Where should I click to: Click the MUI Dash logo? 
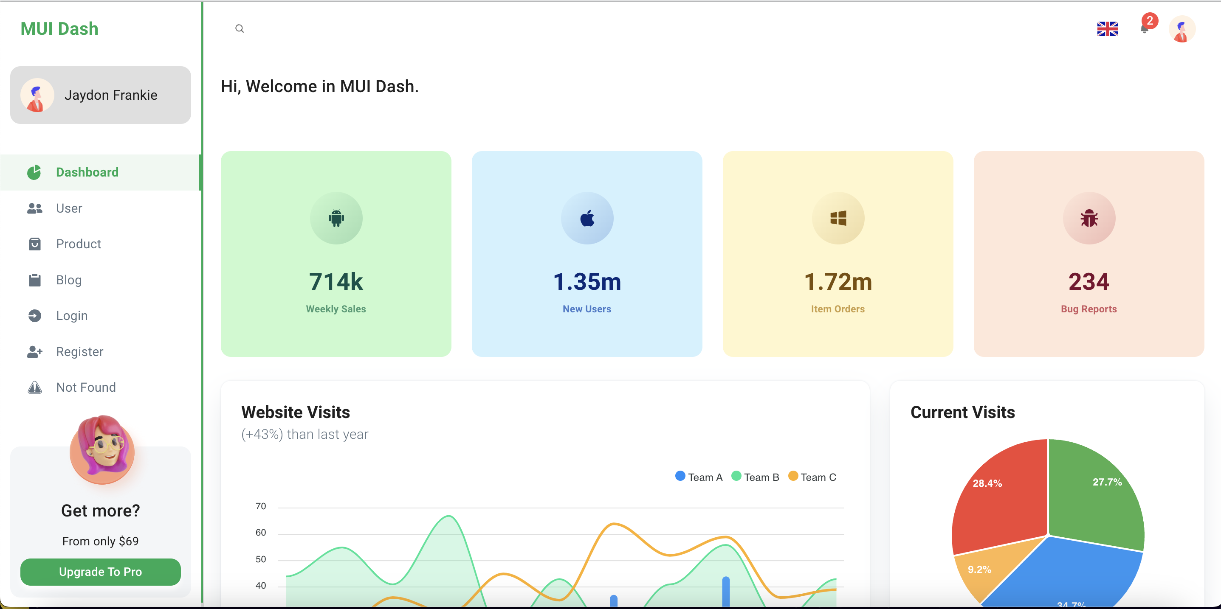tap(59, 29)
